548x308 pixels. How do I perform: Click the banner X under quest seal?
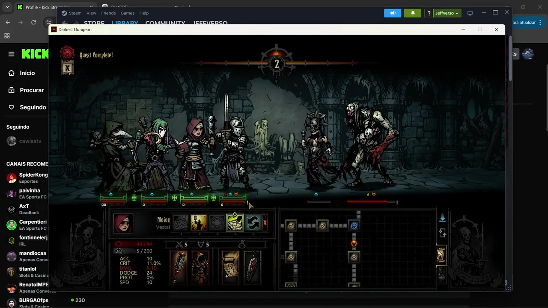point(67,68)
